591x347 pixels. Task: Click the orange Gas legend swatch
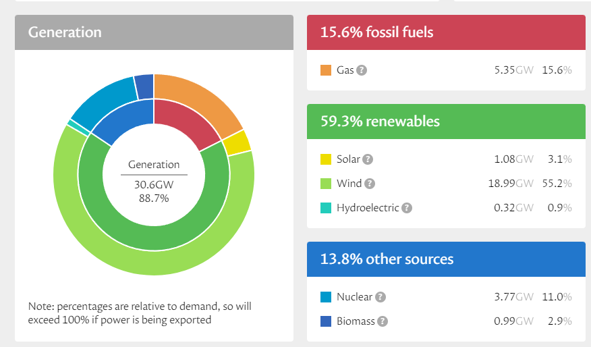tap(326, 70)
